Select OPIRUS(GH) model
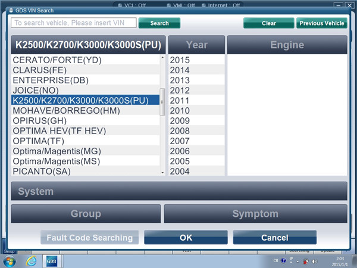This screenshot has width=357, height=268. coord(85,120)
